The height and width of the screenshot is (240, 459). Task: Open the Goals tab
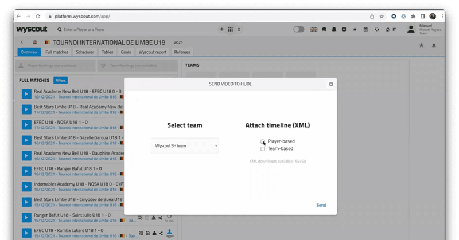pos(126,52)
